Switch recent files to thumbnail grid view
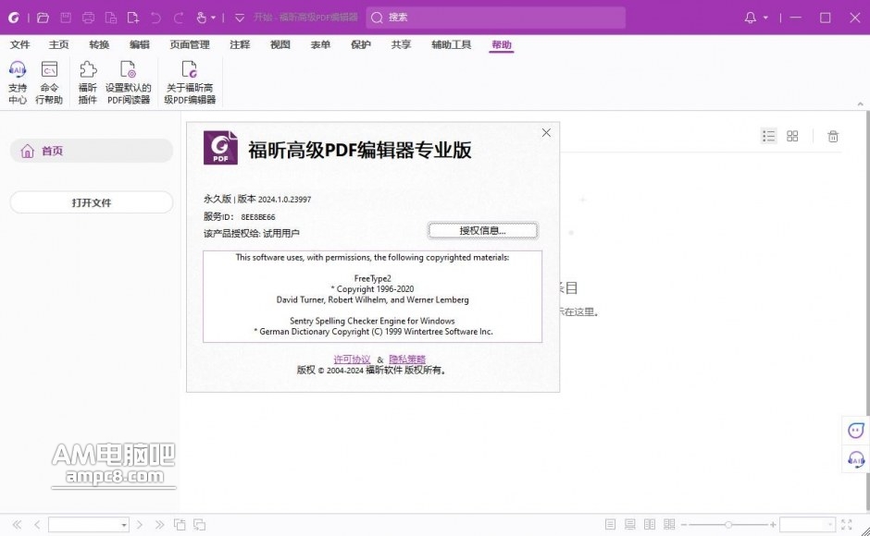870x536 pixels. pyautogui.click(x=792, y=137)
